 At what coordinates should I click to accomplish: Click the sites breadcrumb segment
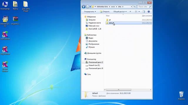point(120,7)
